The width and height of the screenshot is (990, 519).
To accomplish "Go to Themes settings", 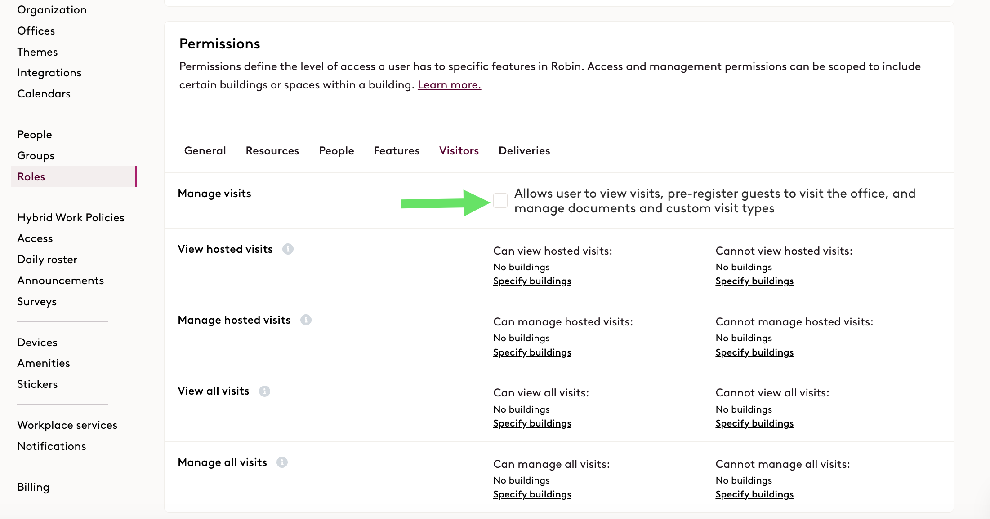I will click(x=37, y=52).
